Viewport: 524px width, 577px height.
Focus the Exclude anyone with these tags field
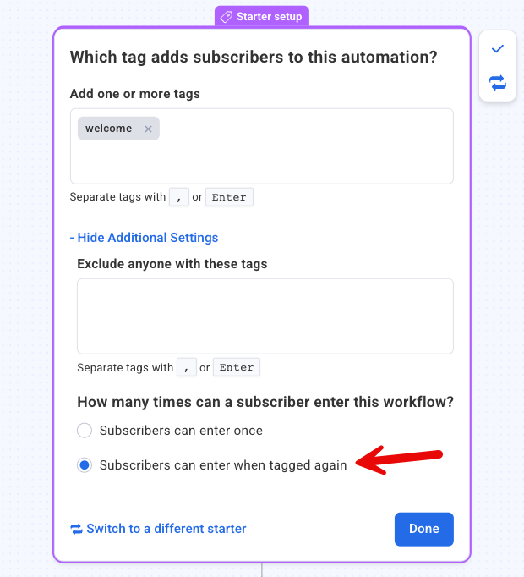(265, 316)
